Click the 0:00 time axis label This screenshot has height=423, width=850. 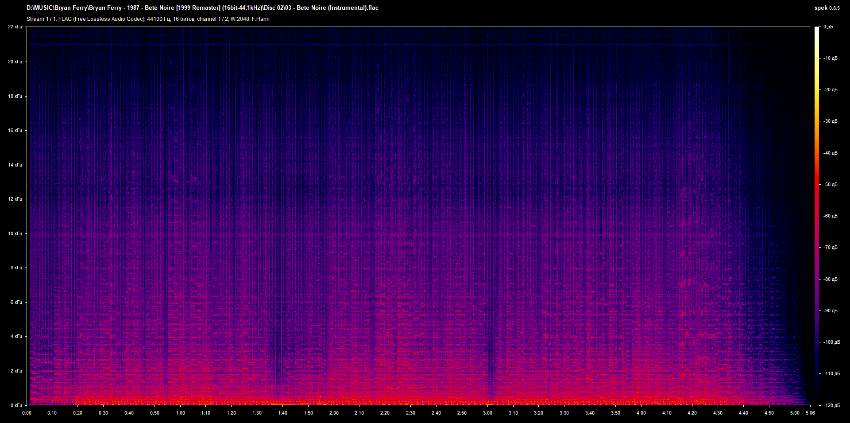[27, 413]
